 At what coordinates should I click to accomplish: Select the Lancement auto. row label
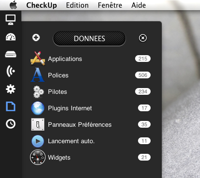(x=71, y=141)
